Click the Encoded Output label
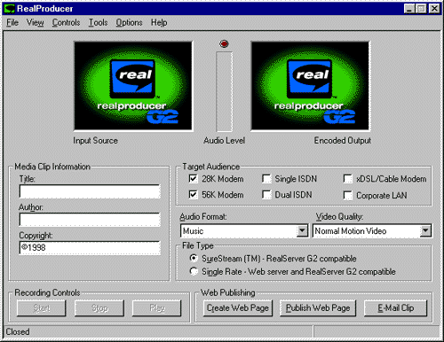This screenshot has width=444, height=342. tap(343, 141)
